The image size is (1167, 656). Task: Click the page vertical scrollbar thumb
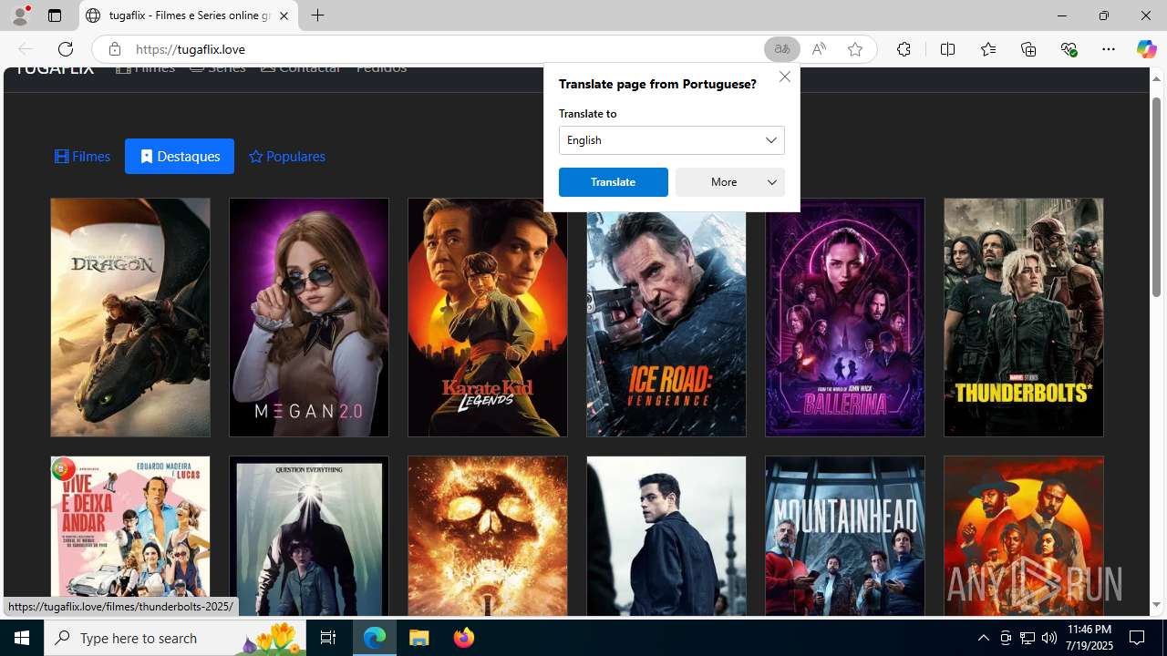[1156, 196]
